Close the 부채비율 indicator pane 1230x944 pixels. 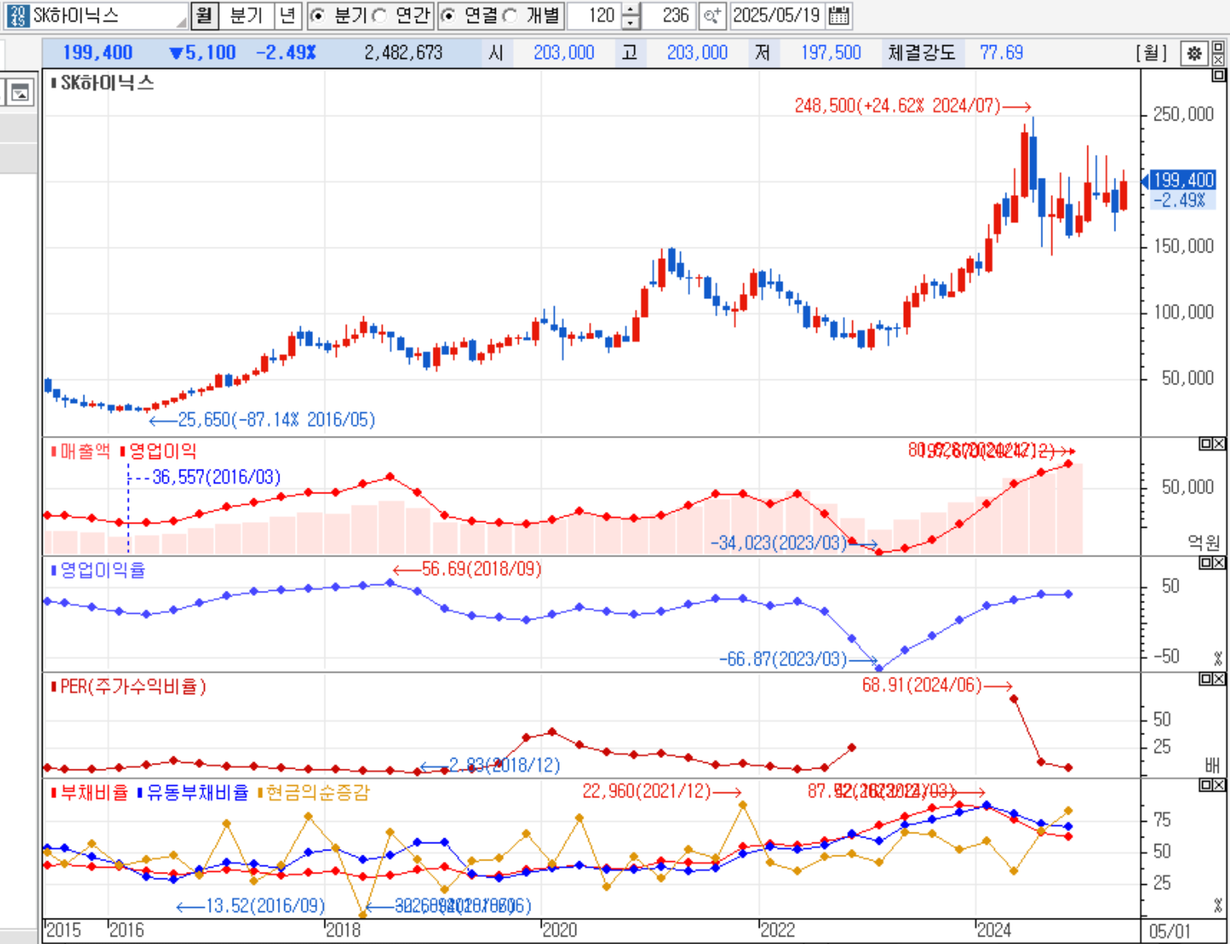coord(1219,785)
